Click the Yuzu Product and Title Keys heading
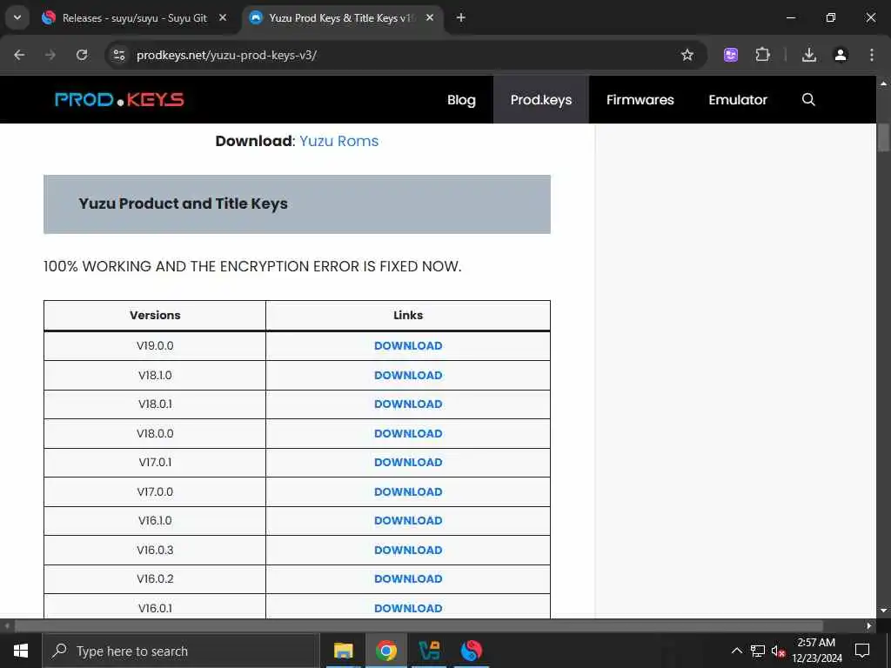This screenshot has width=891, height=668. tap(183, 204)
